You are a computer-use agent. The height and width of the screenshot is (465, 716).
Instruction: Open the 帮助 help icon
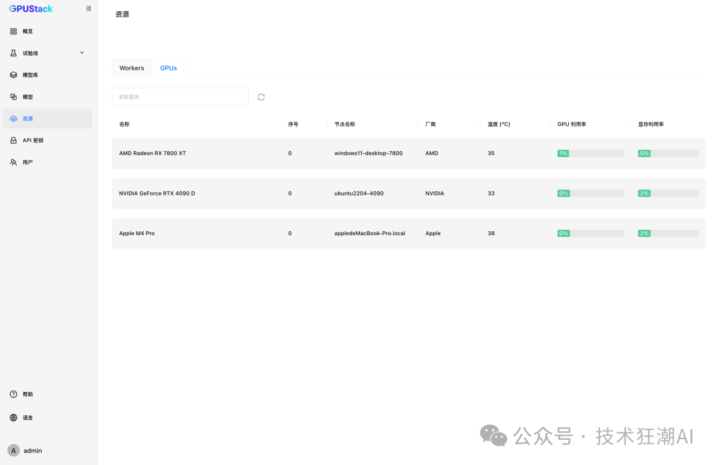coord(13,394)
